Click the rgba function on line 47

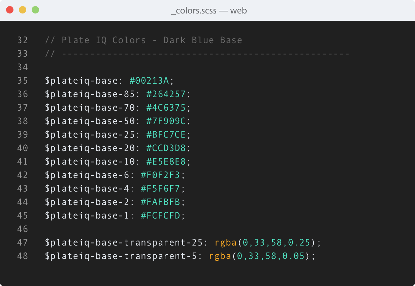point(223,242)
